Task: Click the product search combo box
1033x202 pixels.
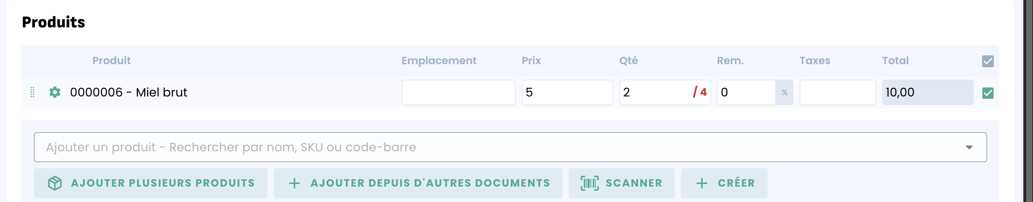Action: (x=481, y=147)
